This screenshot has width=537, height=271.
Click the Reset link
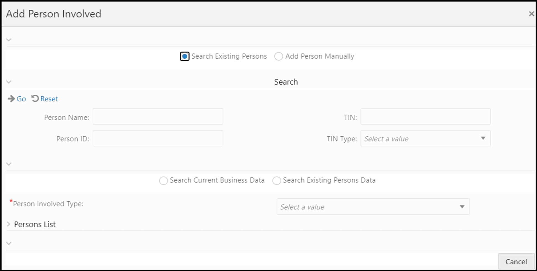point(49,99)
